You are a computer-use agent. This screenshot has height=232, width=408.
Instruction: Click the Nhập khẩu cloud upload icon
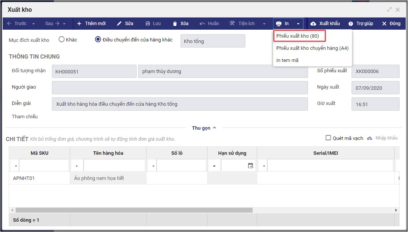(x=369, y=138)
